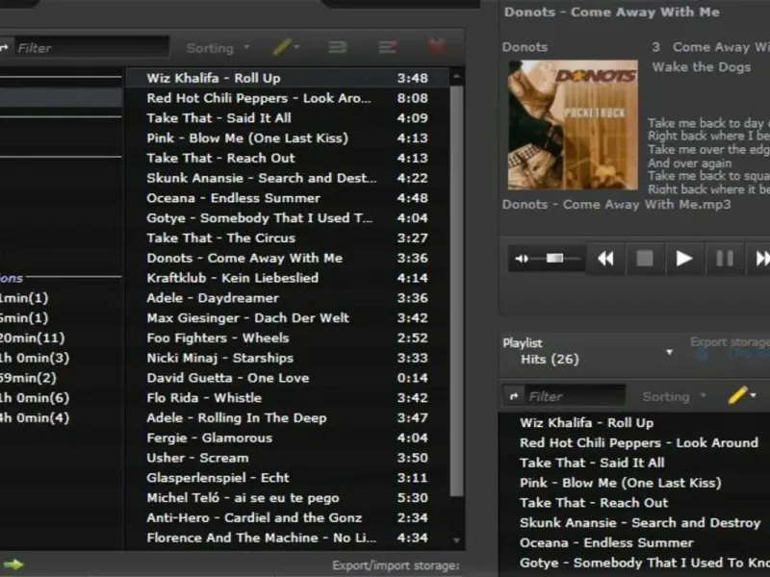Select 'Donots - Come Away With Me' in tracklist

287,258
